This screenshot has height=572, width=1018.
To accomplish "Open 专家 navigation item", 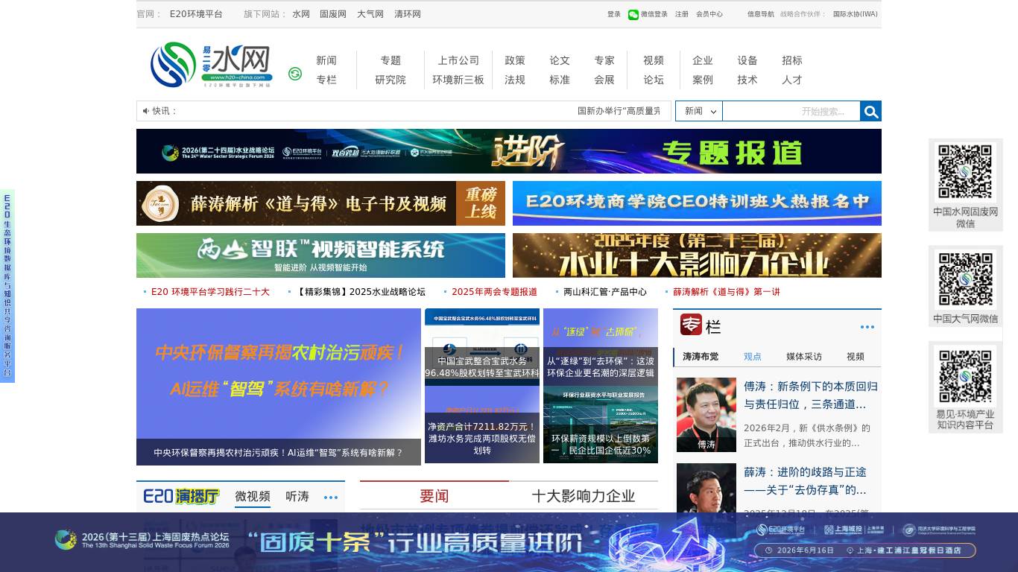I will coord(604,60).
